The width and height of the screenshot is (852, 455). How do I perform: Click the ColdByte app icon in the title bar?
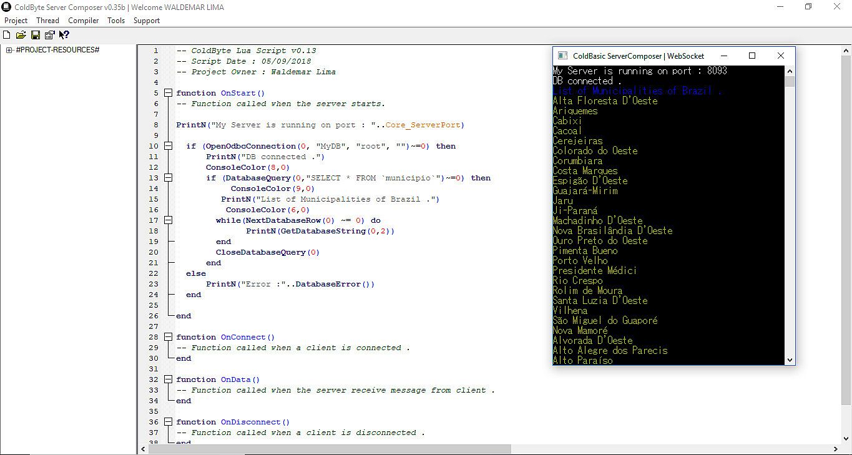point(7,7)
